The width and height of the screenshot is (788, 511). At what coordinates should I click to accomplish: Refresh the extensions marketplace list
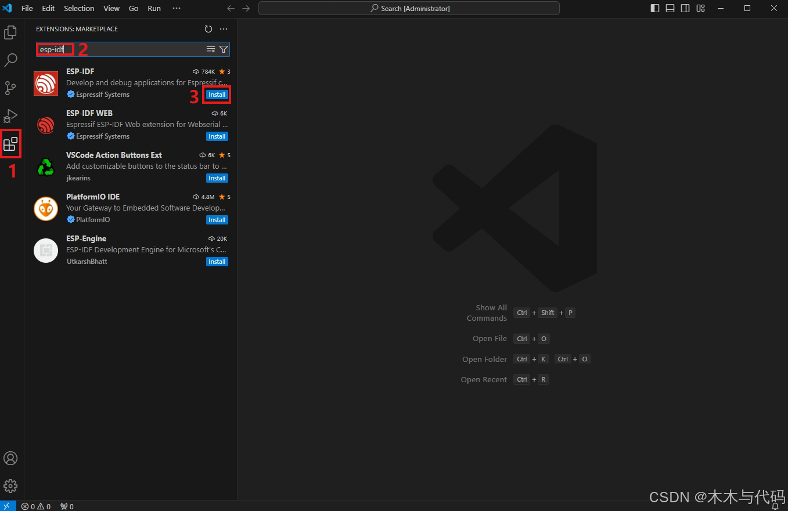point(208,29)
